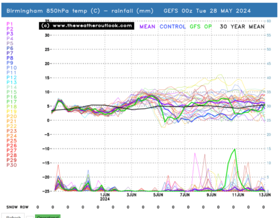Select ensemble member P17 in legend
The height and width of the screenshot is (218, 279).
click(x=11, y=102)
